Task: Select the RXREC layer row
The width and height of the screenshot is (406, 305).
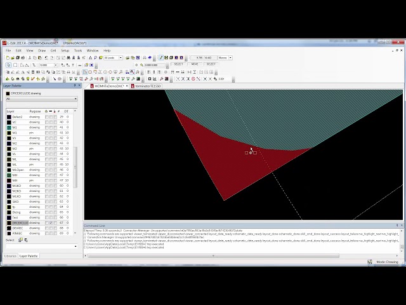Action: pos(38,233)
